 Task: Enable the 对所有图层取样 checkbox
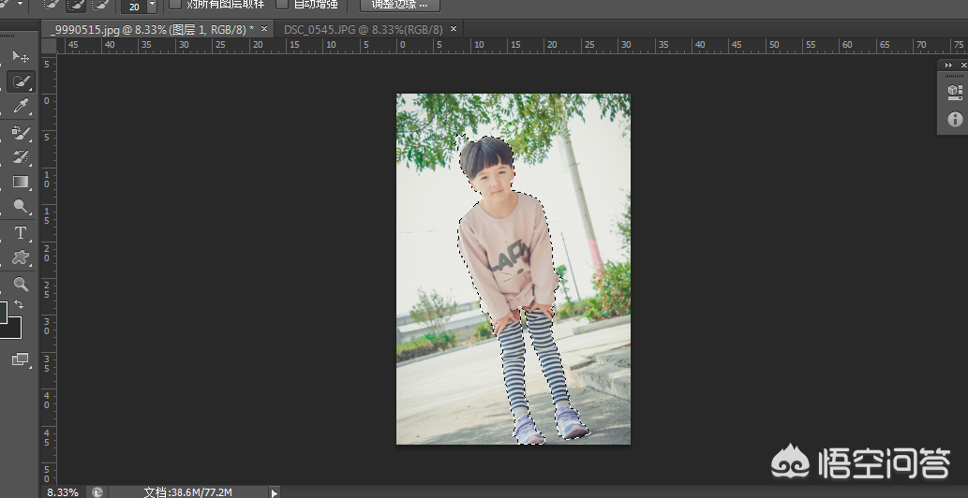(174, 5)
